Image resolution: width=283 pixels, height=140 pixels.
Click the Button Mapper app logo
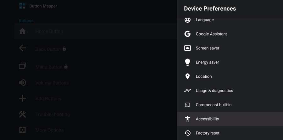coord(22,6)
